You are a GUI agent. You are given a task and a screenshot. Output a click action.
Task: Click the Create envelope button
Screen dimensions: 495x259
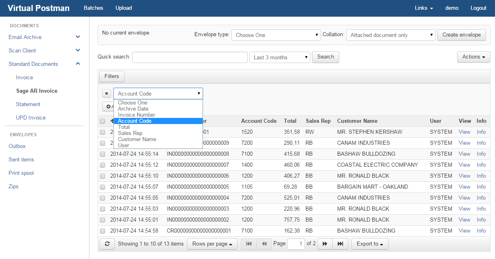(461, 35)
